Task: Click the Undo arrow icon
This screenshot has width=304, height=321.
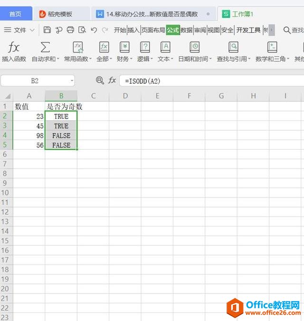Action: [x=94, y=30]
